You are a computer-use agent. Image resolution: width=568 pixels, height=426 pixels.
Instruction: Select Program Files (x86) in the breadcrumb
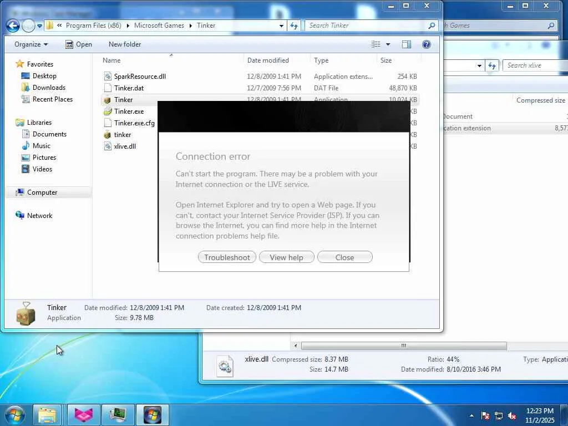pyautogui.click(x=93, y=26)
